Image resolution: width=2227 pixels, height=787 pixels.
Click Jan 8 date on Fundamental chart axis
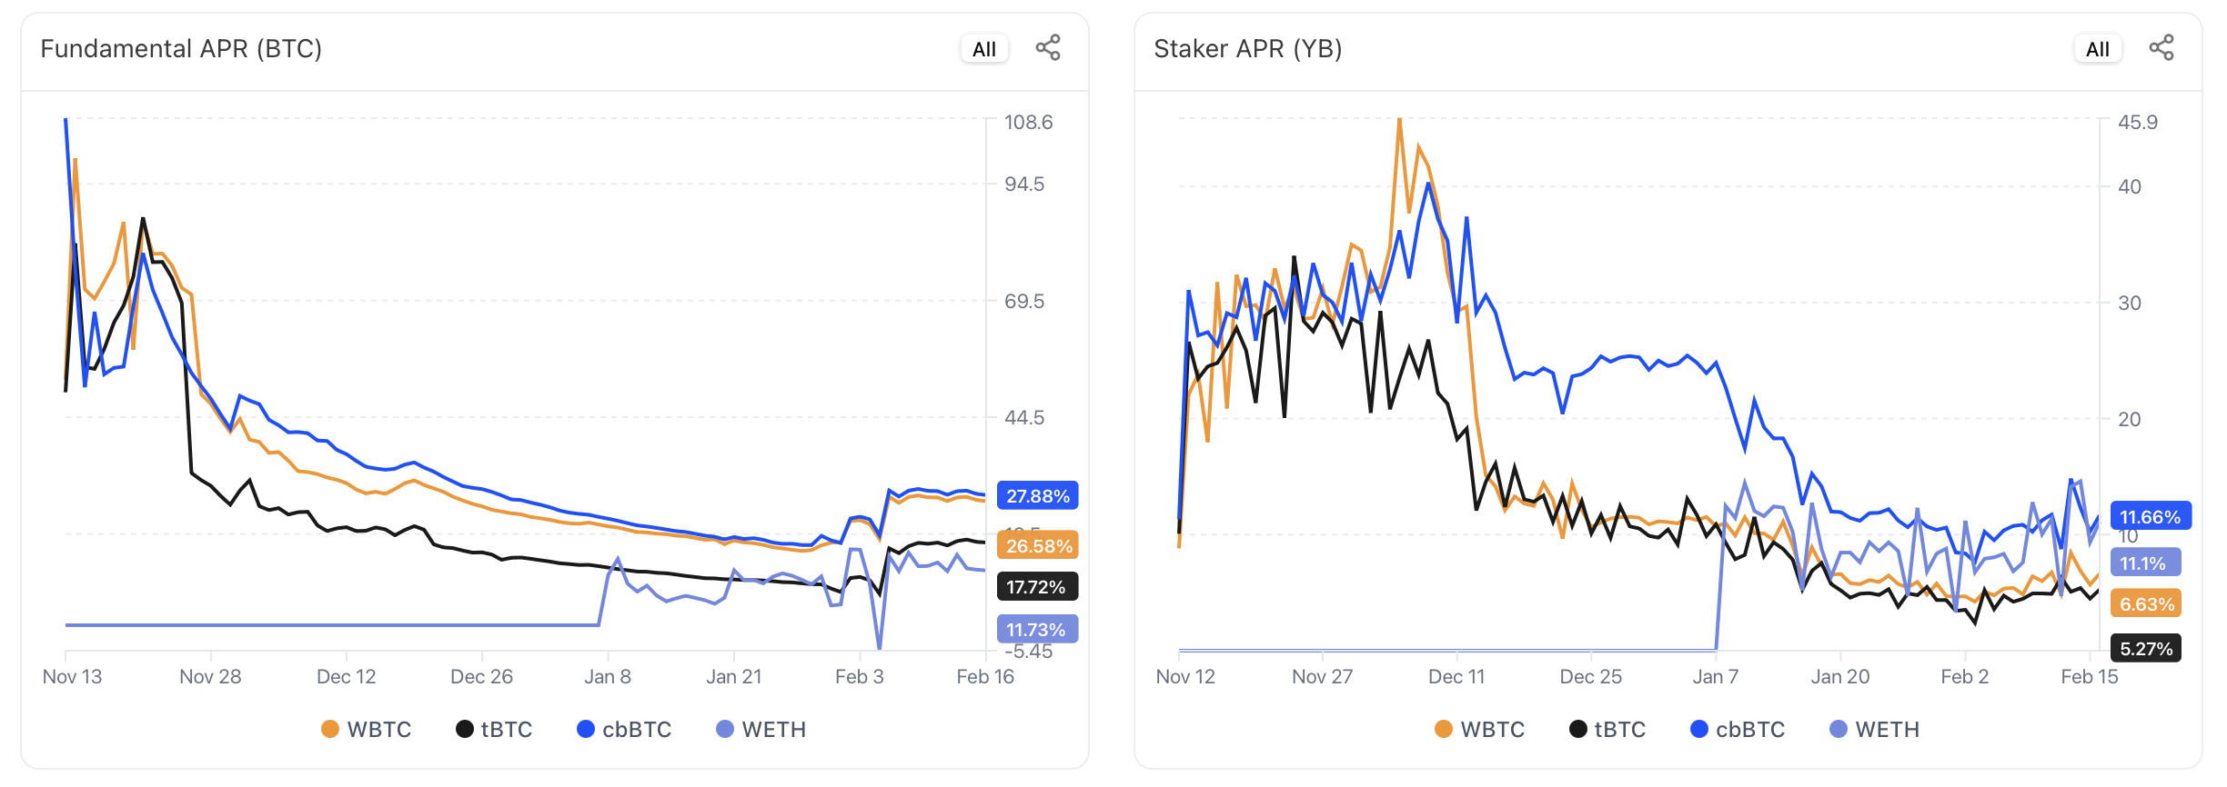point(608,677)
